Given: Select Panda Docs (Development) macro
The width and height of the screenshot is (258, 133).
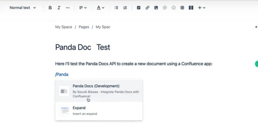Looking at the screenshot, I should 99,91.
